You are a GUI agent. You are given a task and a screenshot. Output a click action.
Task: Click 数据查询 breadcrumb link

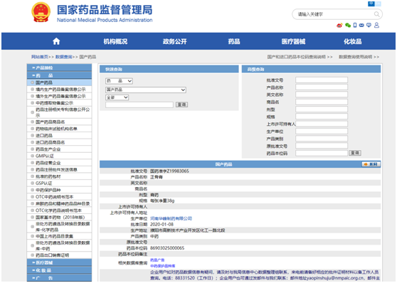pyautogui.click(x=64, y=57)
